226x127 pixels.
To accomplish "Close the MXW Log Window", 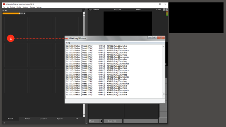I will click(161, 38).
